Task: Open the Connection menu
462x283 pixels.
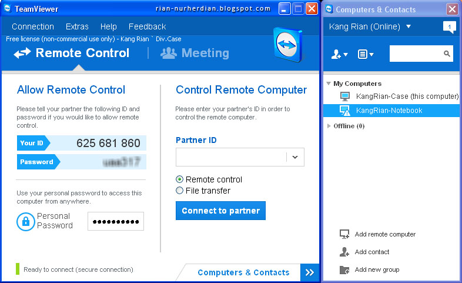Action: [33, 26]
